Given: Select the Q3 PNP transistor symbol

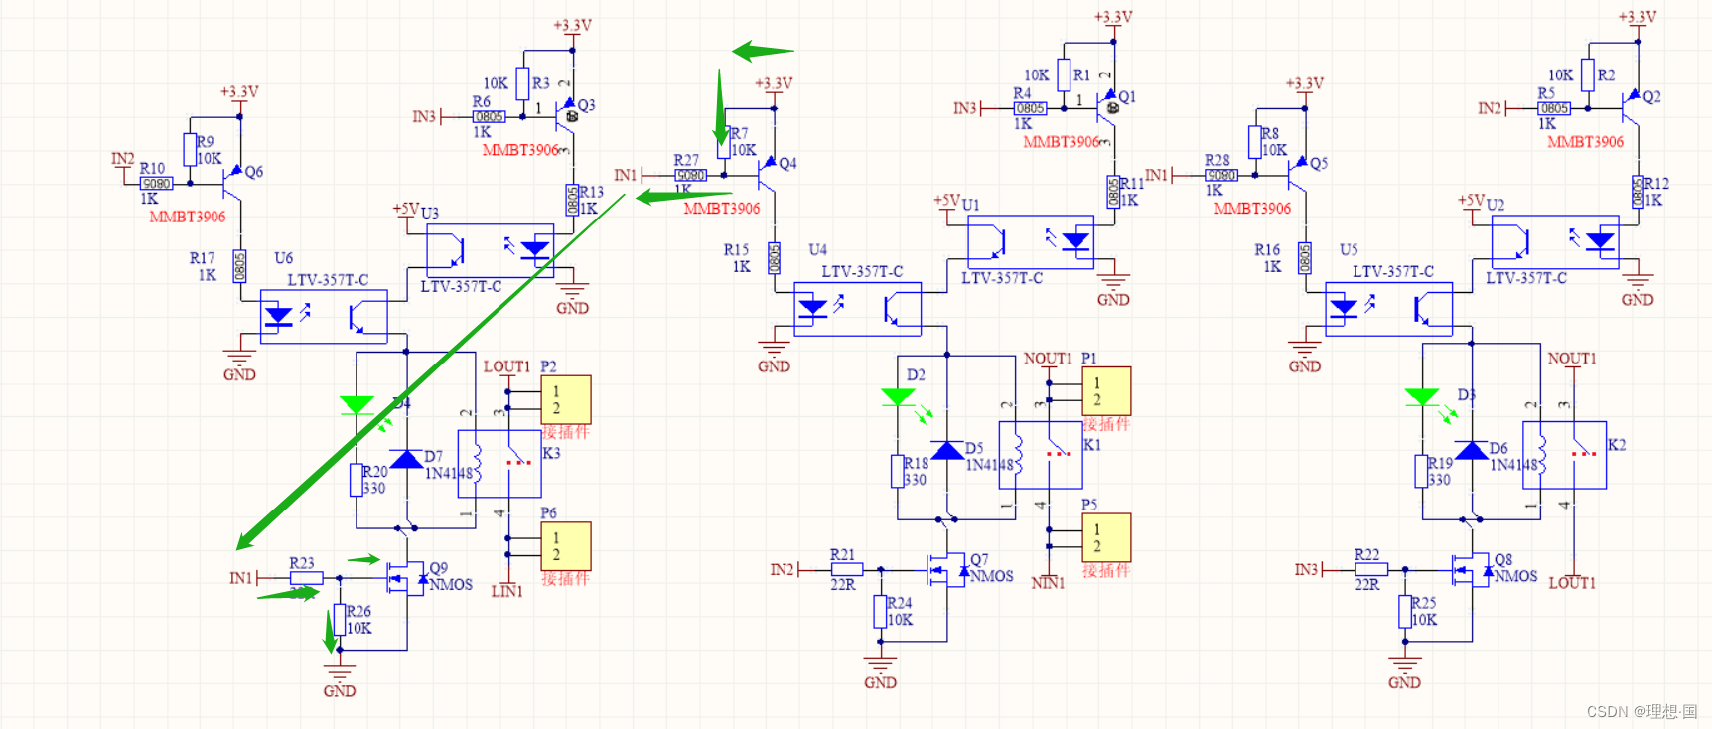Looking at the screenshot, I should pos(563,115).
